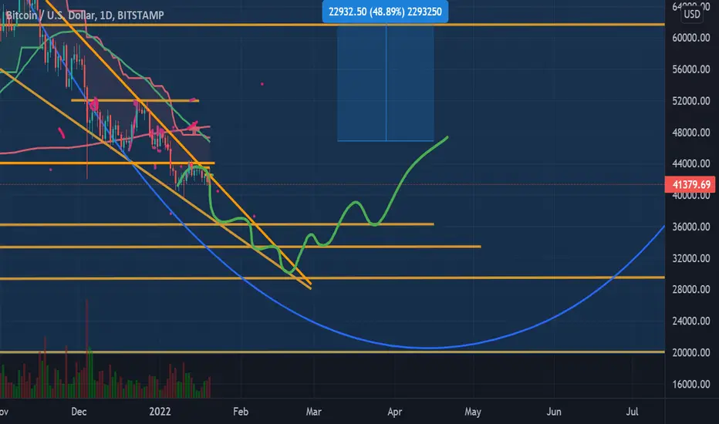
Task: Click the 24000.00 price axis label
Action: (x=690, y=321)
